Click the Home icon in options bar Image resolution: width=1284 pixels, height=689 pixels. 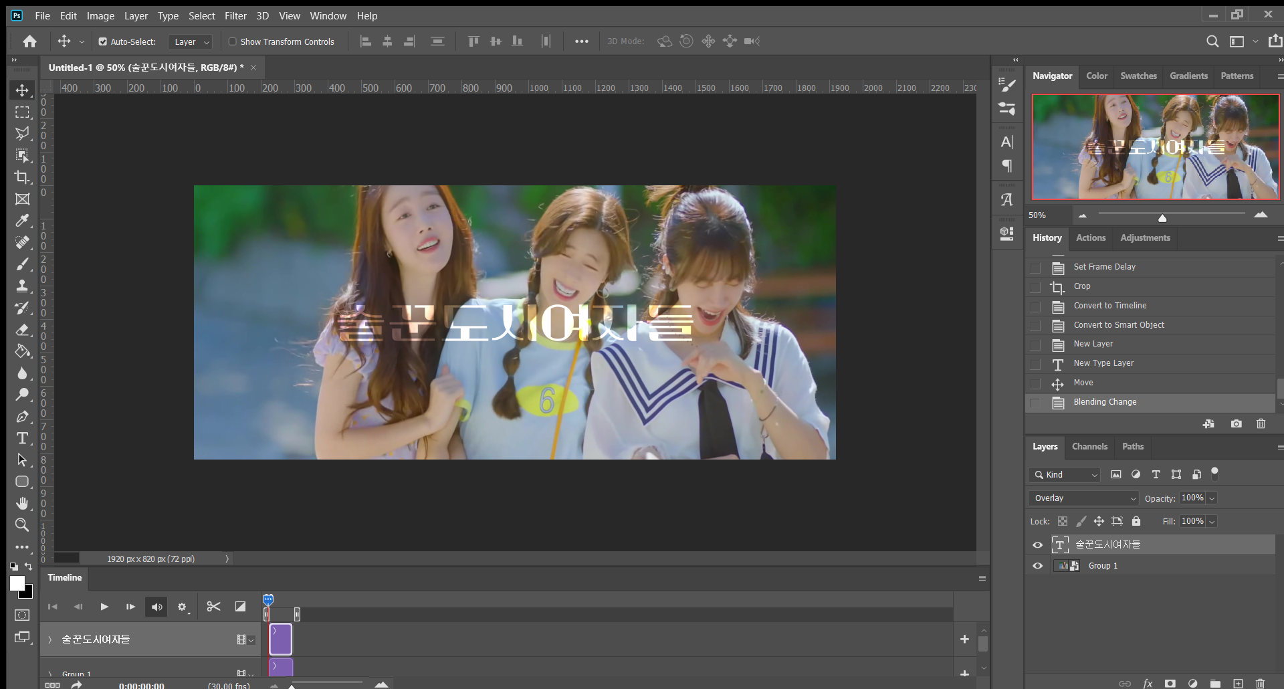click(x=29, y=41)
